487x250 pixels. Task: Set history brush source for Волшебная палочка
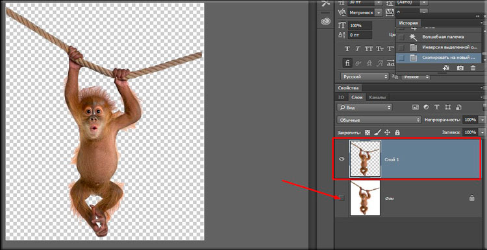pos(401,37)
